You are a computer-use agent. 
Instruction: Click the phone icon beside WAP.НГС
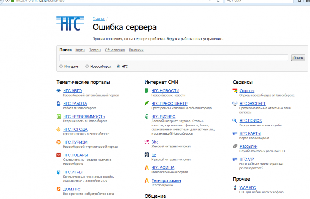click(235, 187)
